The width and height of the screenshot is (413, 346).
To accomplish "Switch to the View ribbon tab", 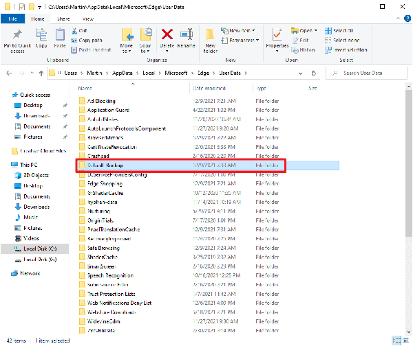I will [88, 19].
